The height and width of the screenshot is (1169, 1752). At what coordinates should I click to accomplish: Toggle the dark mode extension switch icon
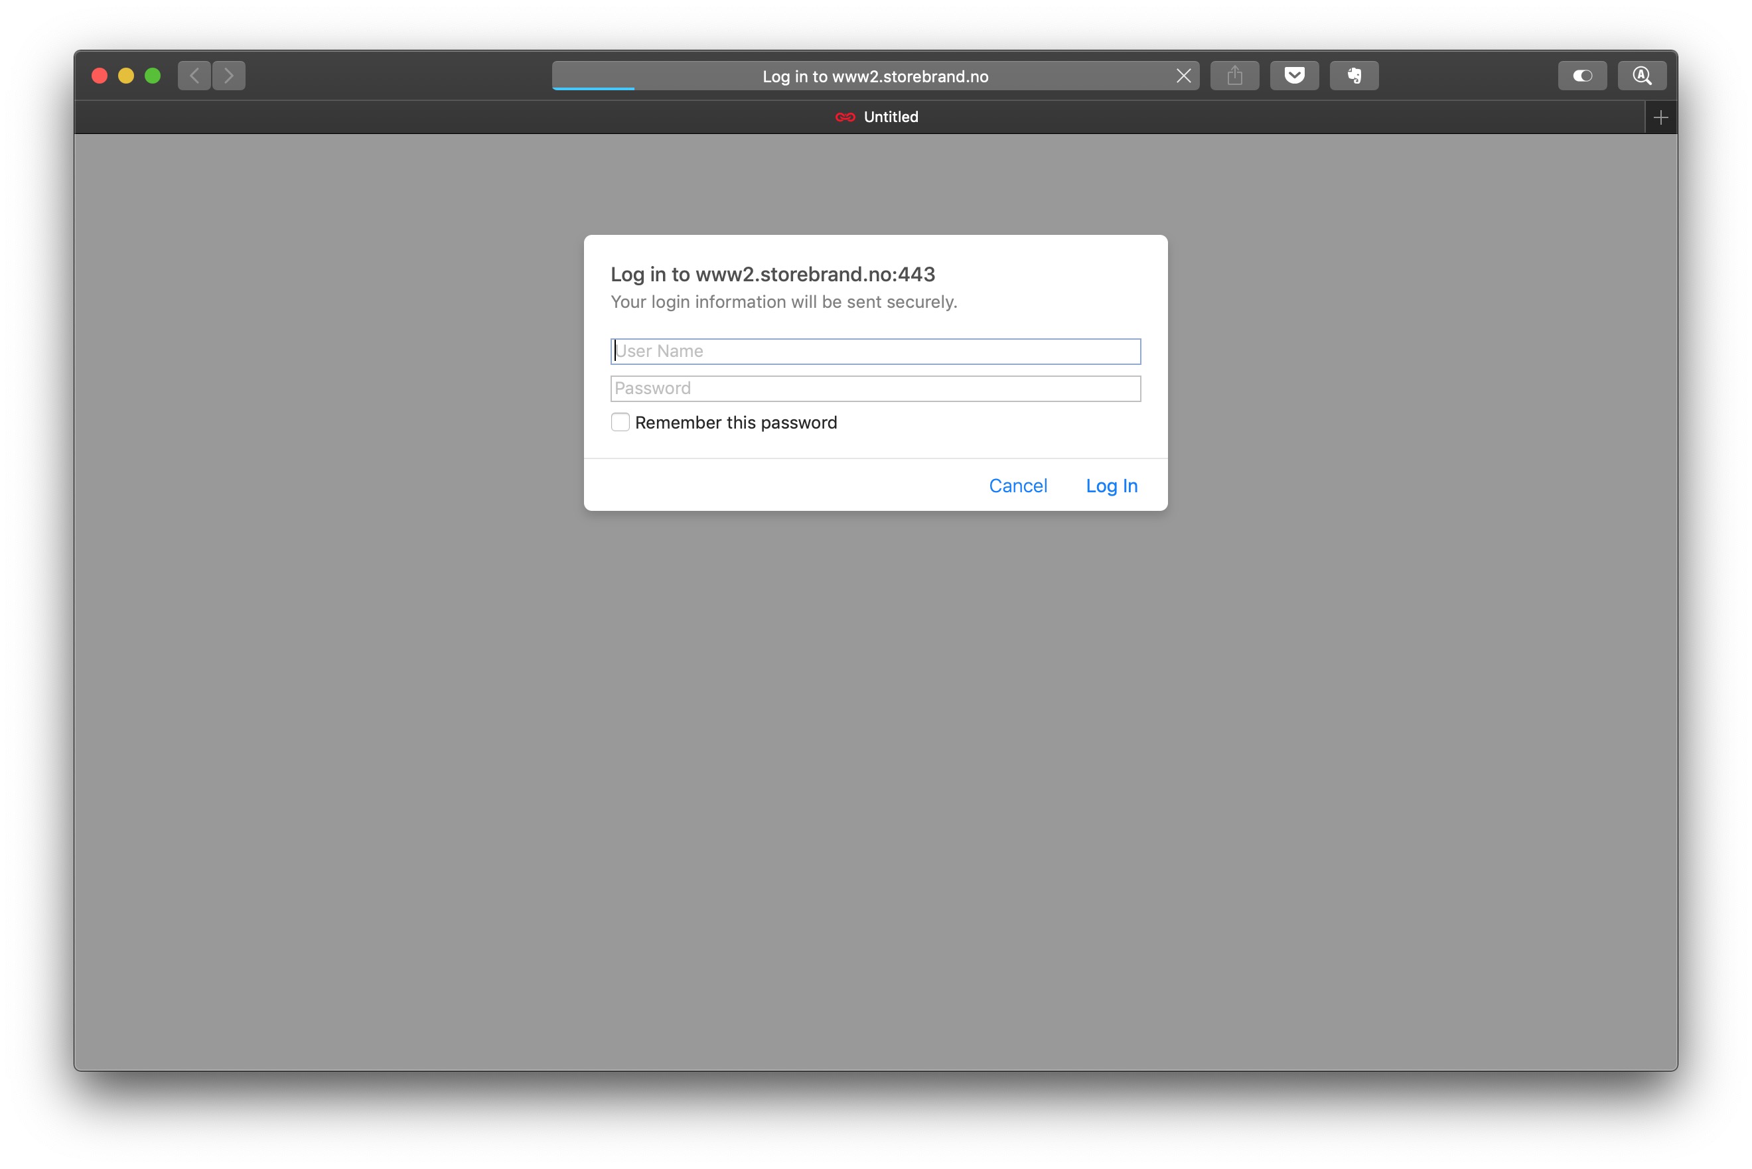pyautogui.click(x=1582, y=75)
